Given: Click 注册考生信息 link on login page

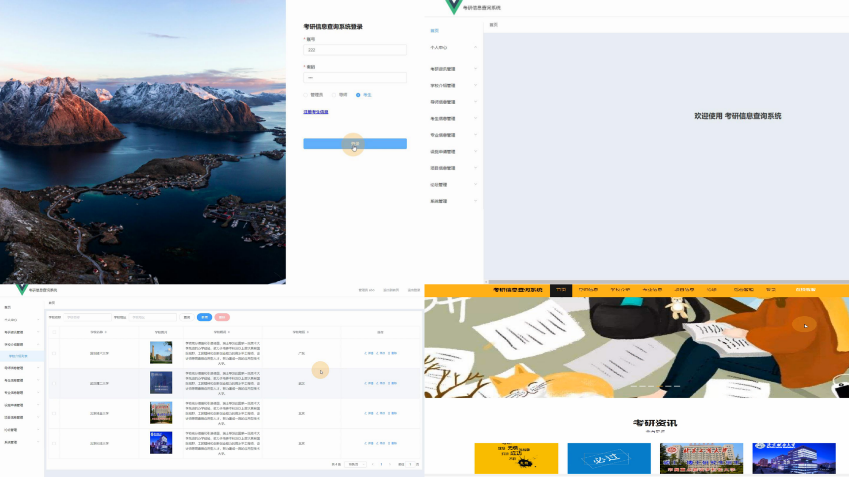Looking at the screenshot, I should (316, 111).
